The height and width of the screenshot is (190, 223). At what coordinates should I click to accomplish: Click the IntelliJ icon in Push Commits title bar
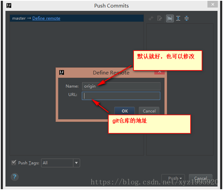9,6
